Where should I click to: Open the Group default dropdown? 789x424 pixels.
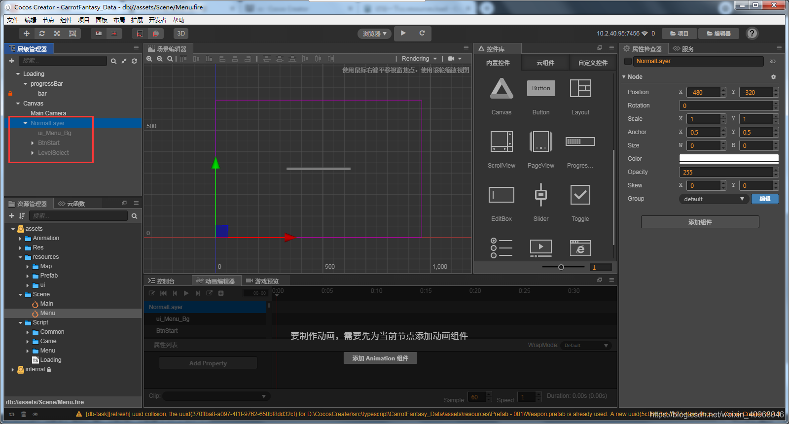point(714,199)
